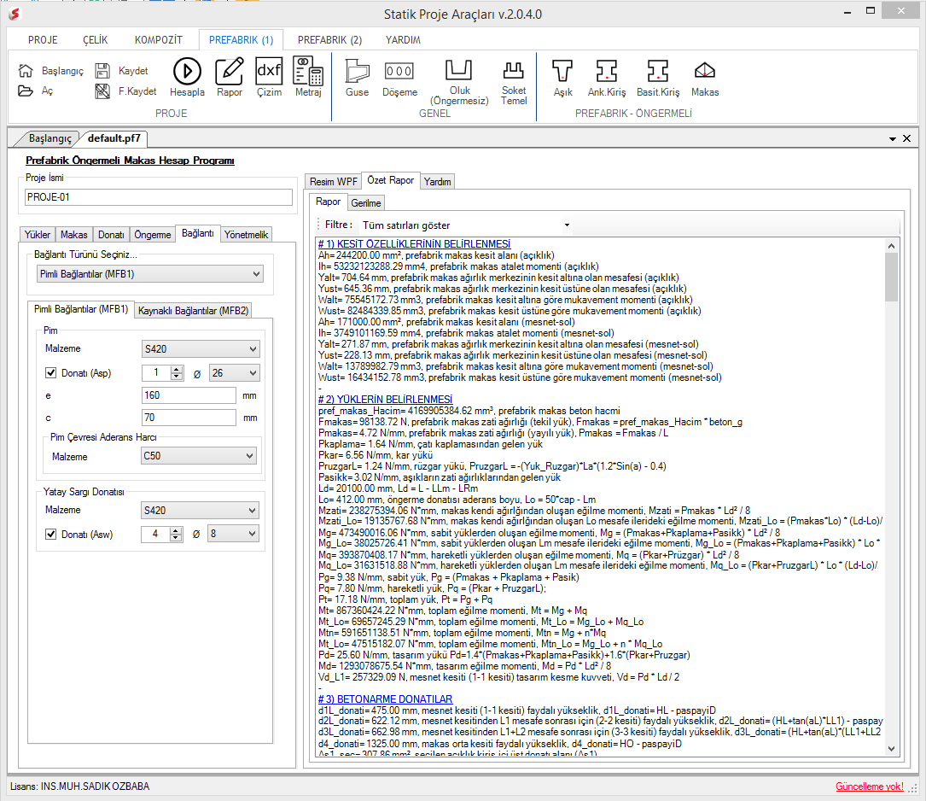The image size is (926, 801).
Task: Select the Döşeme slab tool
Action: pos(399,79)
